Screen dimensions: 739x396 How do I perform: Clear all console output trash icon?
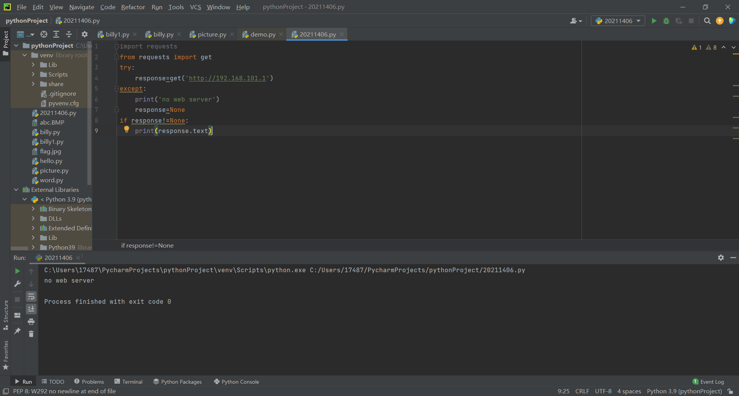click(x=31, y=334)
